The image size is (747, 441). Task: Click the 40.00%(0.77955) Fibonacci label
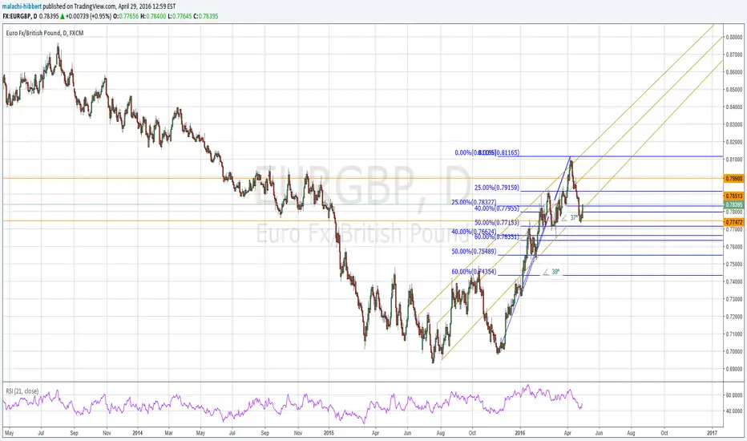click(x=497, y=208)
